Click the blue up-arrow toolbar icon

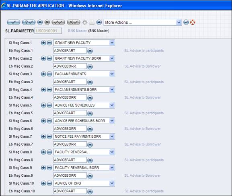point(99,23)
